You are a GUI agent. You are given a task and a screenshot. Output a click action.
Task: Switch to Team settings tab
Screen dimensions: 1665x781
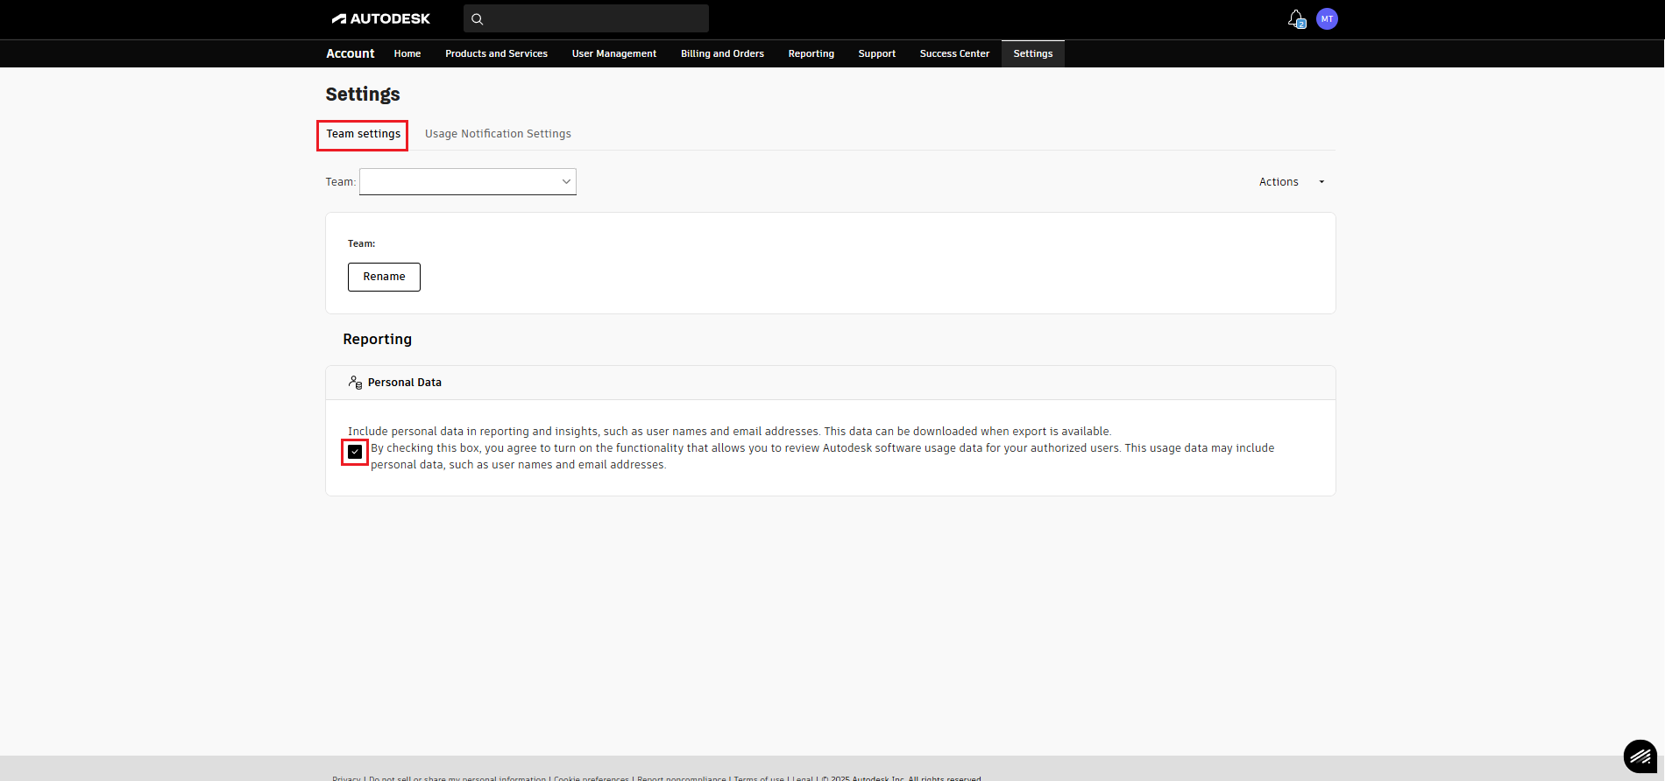363,134
